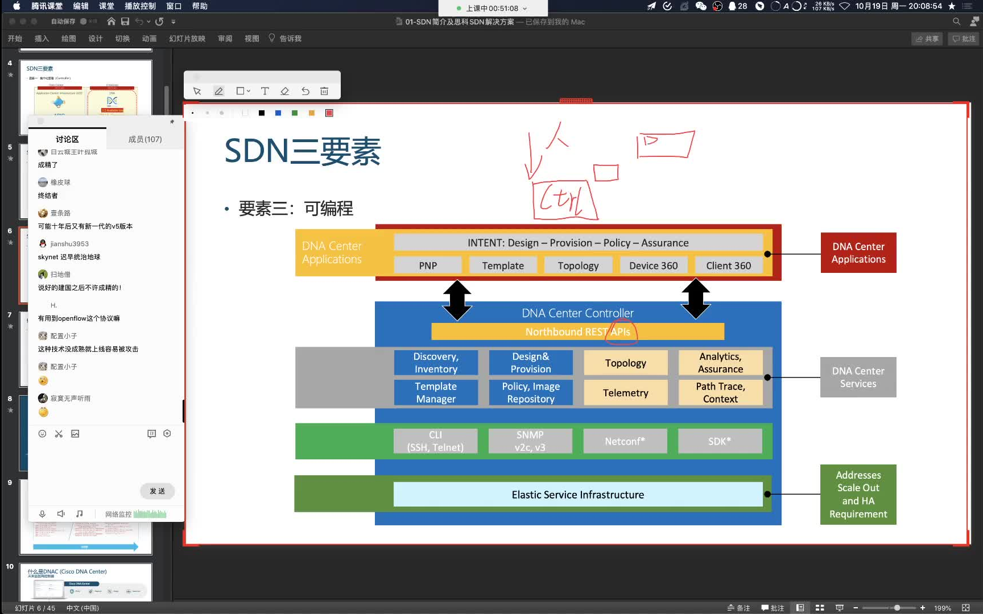Expand the 上课中 timer dropdown
983x614 pixels.
[x=524, y=9]
